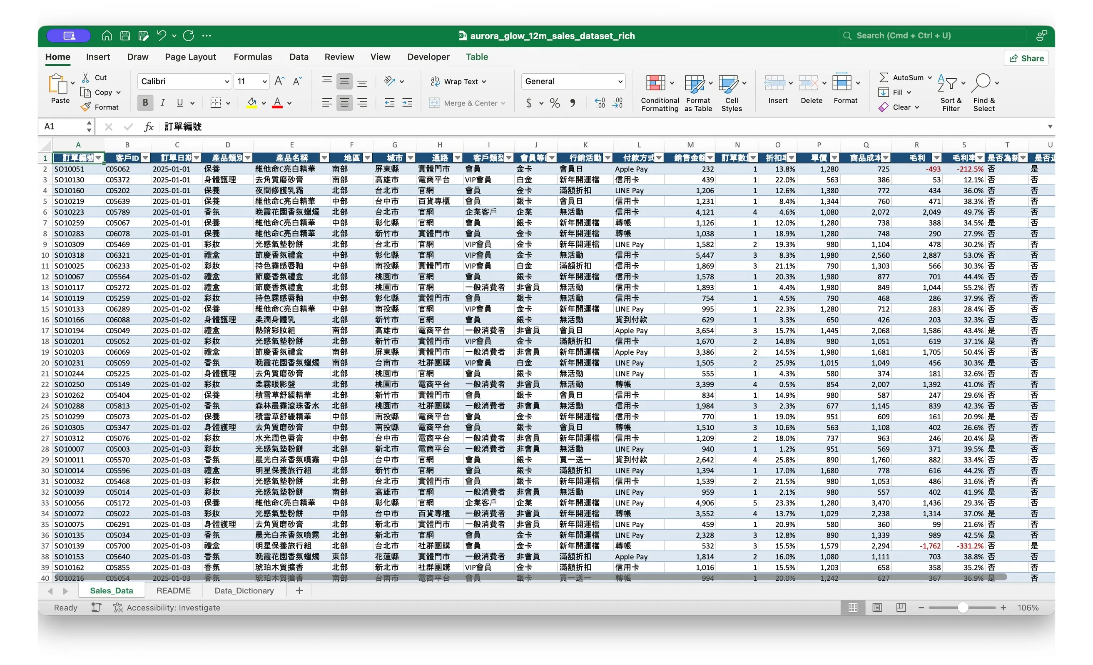Switch to the Formulas ribbon tab
1093x665 pixels.
[252, 57]
